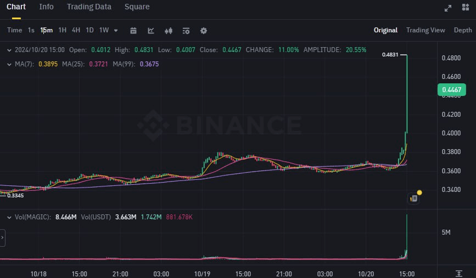Open technical indicators line-chart icon
Viewport: 476px width, 278px height.
click(x=151, y=31)
